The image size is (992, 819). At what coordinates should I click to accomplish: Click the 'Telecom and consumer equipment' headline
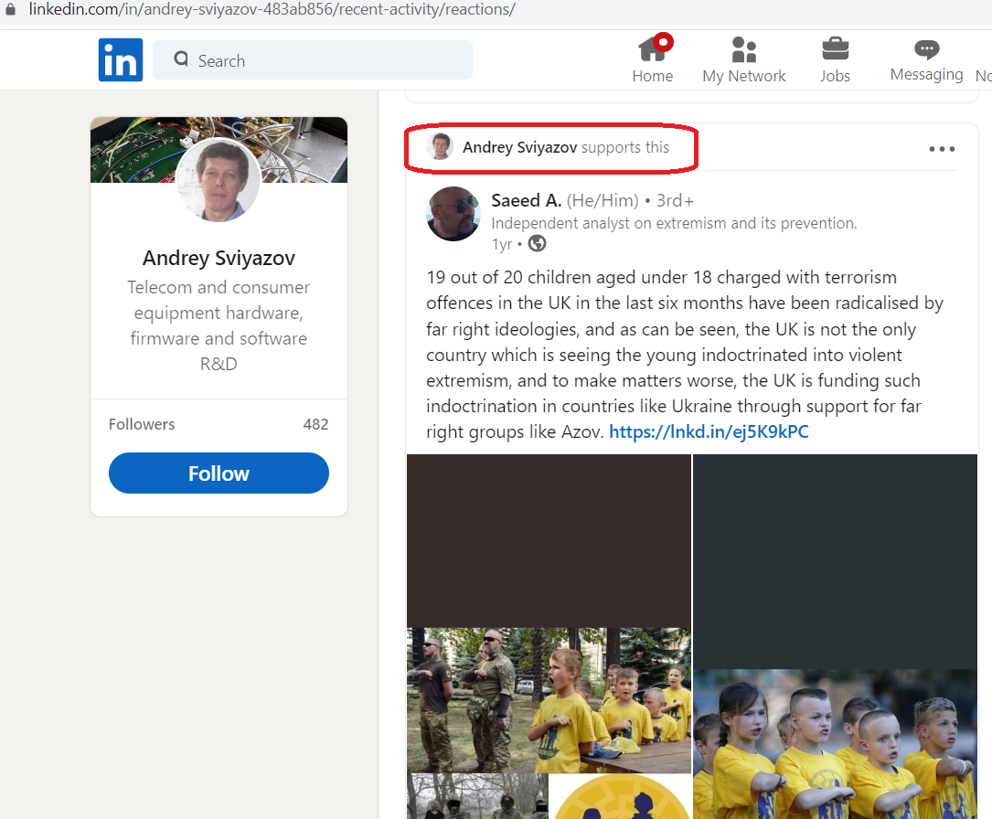click(219, 325)
